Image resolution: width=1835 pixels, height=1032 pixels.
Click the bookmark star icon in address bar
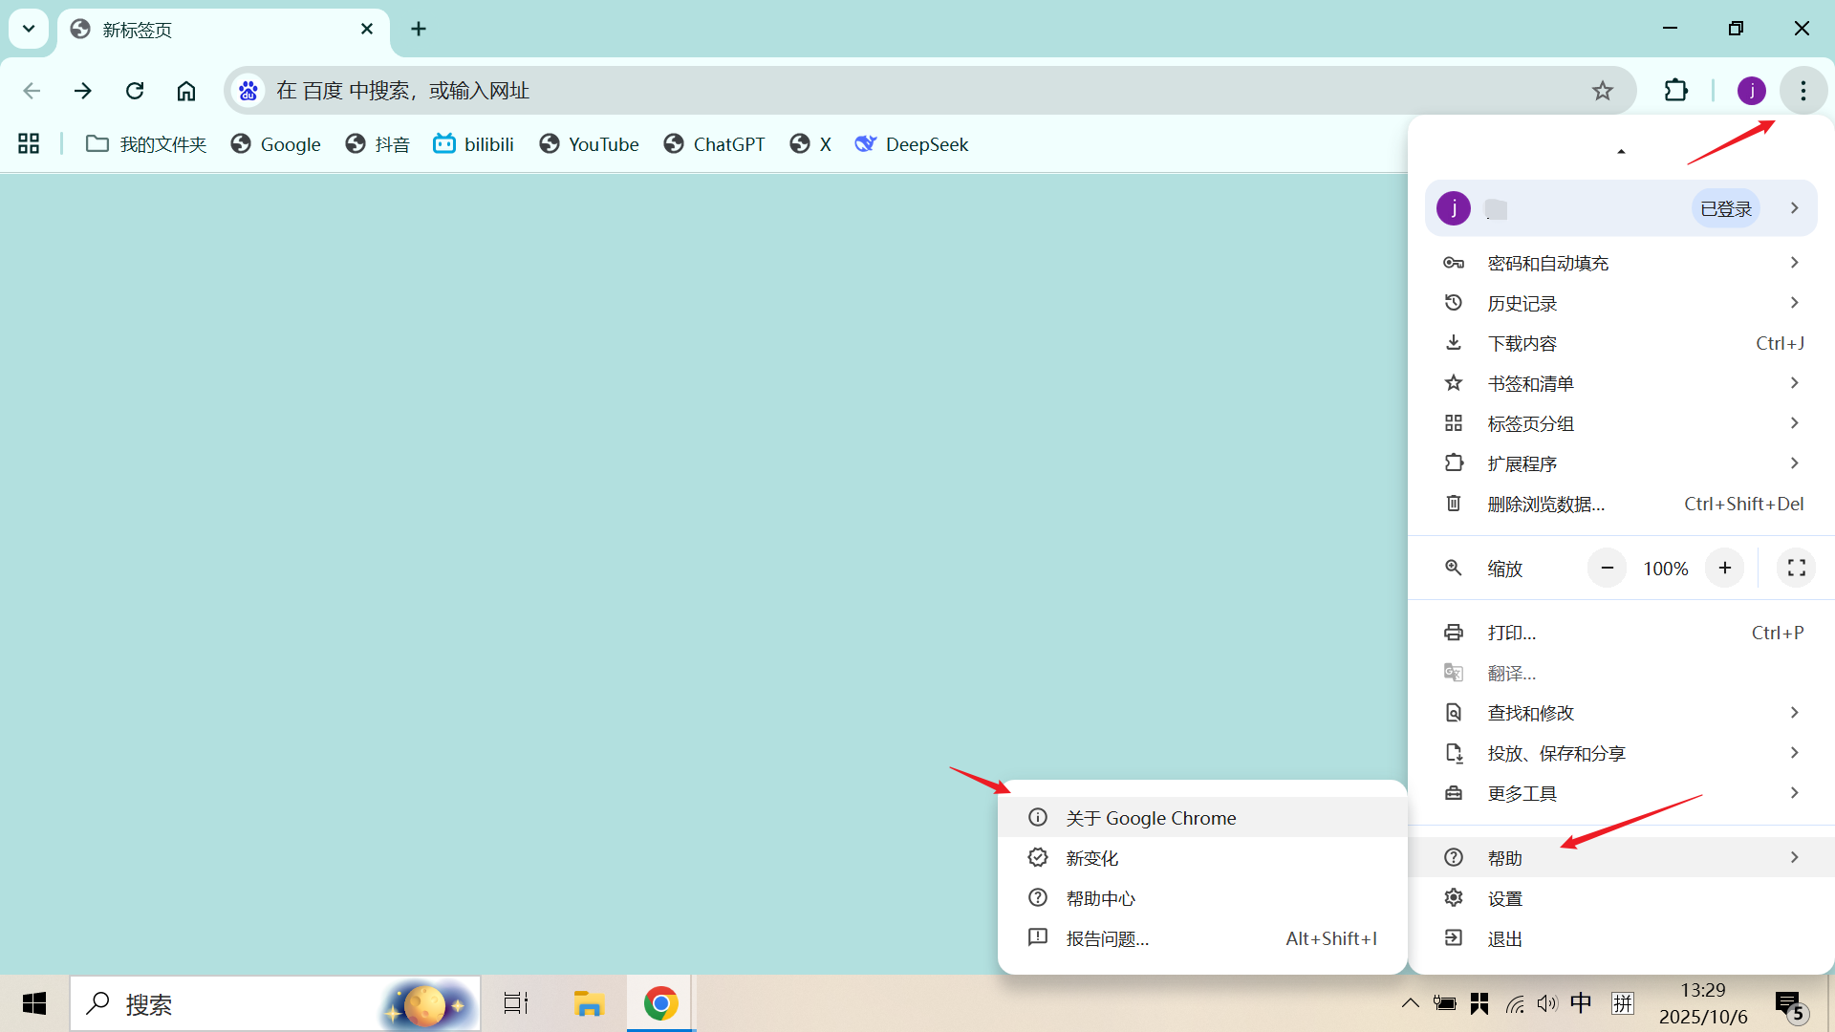[1603, 91]
